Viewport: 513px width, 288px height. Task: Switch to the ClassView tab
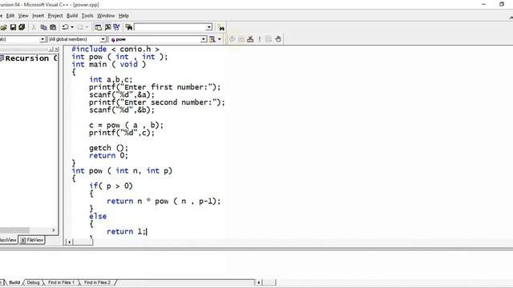8,240
